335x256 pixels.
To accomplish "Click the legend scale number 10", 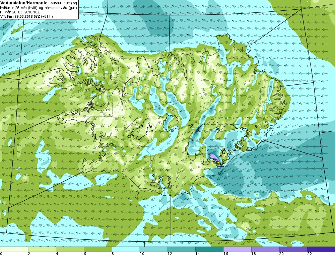I will (x=142, y=254).
